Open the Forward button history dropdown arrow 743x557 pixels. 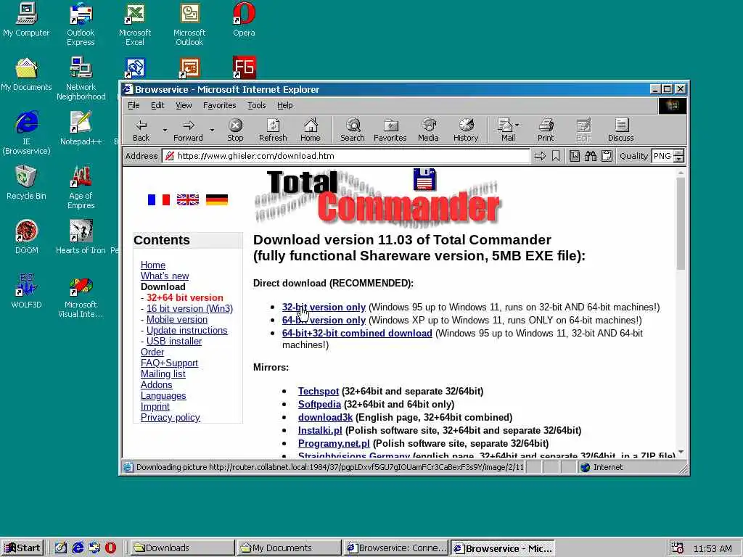pyautogui.click(x=212, y=131)
